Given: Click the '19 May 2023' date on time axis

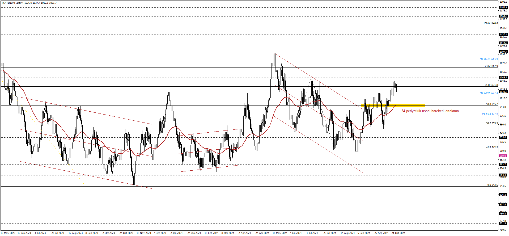Looking at the screenshot, I should (x=8, y=233).
